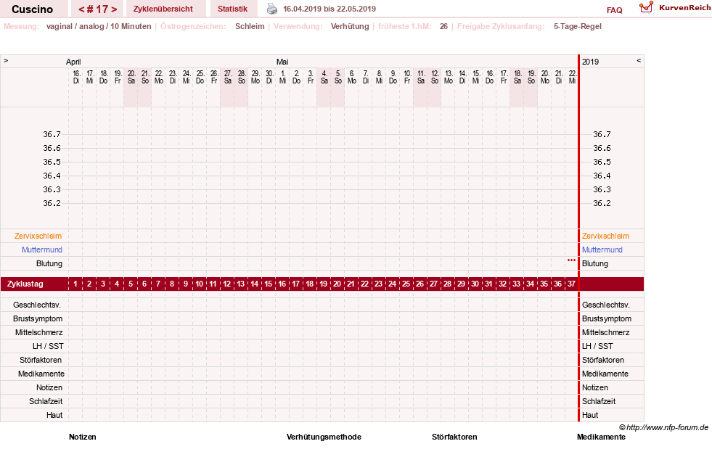
Task: Click the left Blutung row label
Action: (x=49, y=263)
